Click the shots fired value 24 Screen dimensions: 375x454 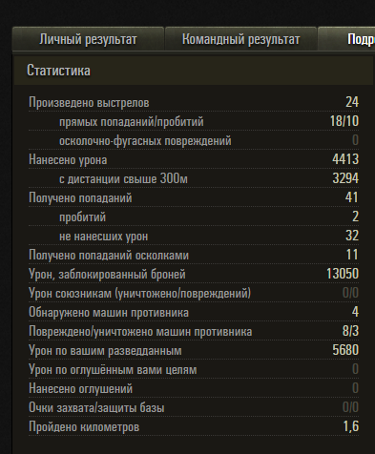click(x=352, y=102)
